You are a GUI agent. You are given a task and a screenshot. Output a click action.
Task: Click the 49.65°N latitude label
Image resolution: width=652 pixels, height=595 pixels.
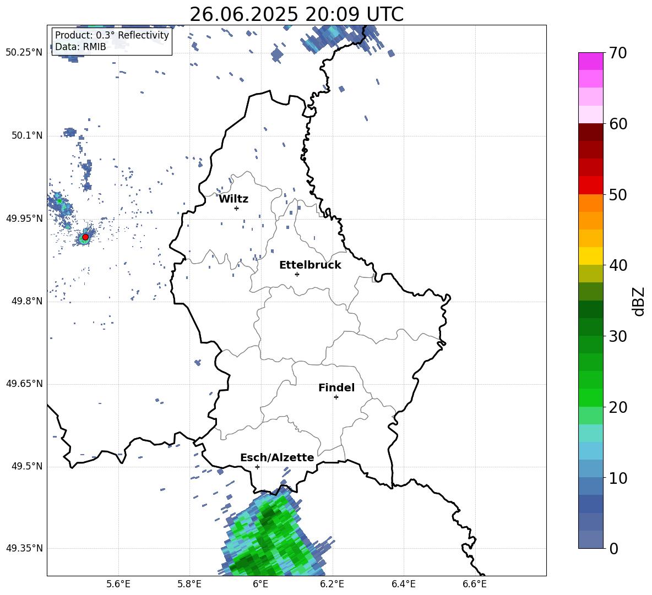click(24, 384)
